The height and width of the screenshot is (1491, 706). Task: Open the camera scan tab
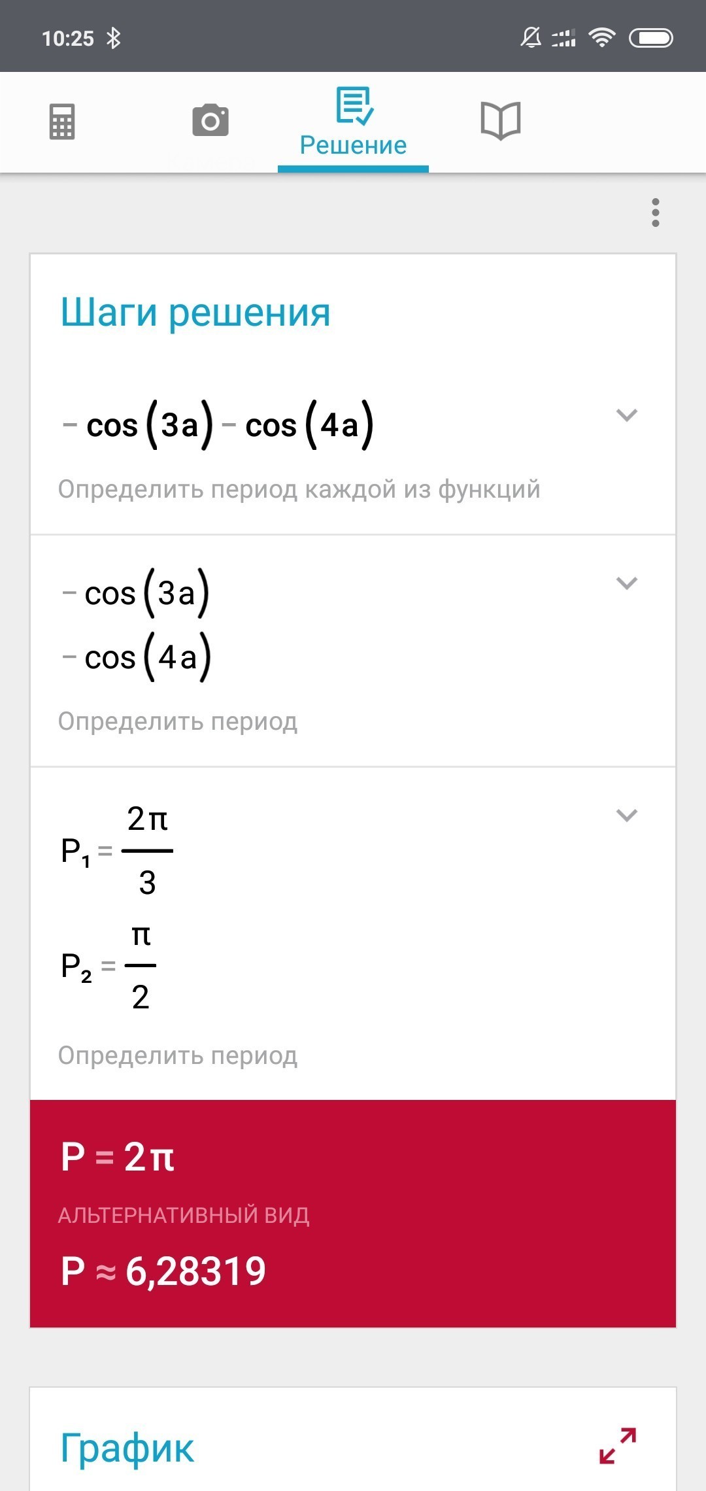(210, 120)
